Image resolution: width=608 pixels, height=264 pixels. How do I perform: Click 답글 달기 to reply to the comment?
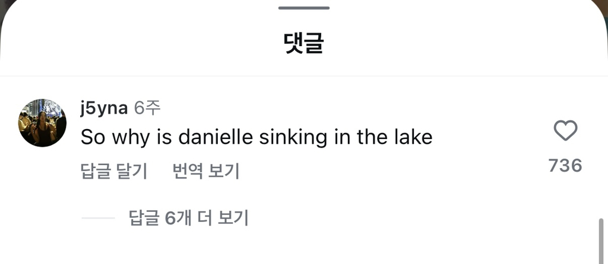tap(113, 171)
